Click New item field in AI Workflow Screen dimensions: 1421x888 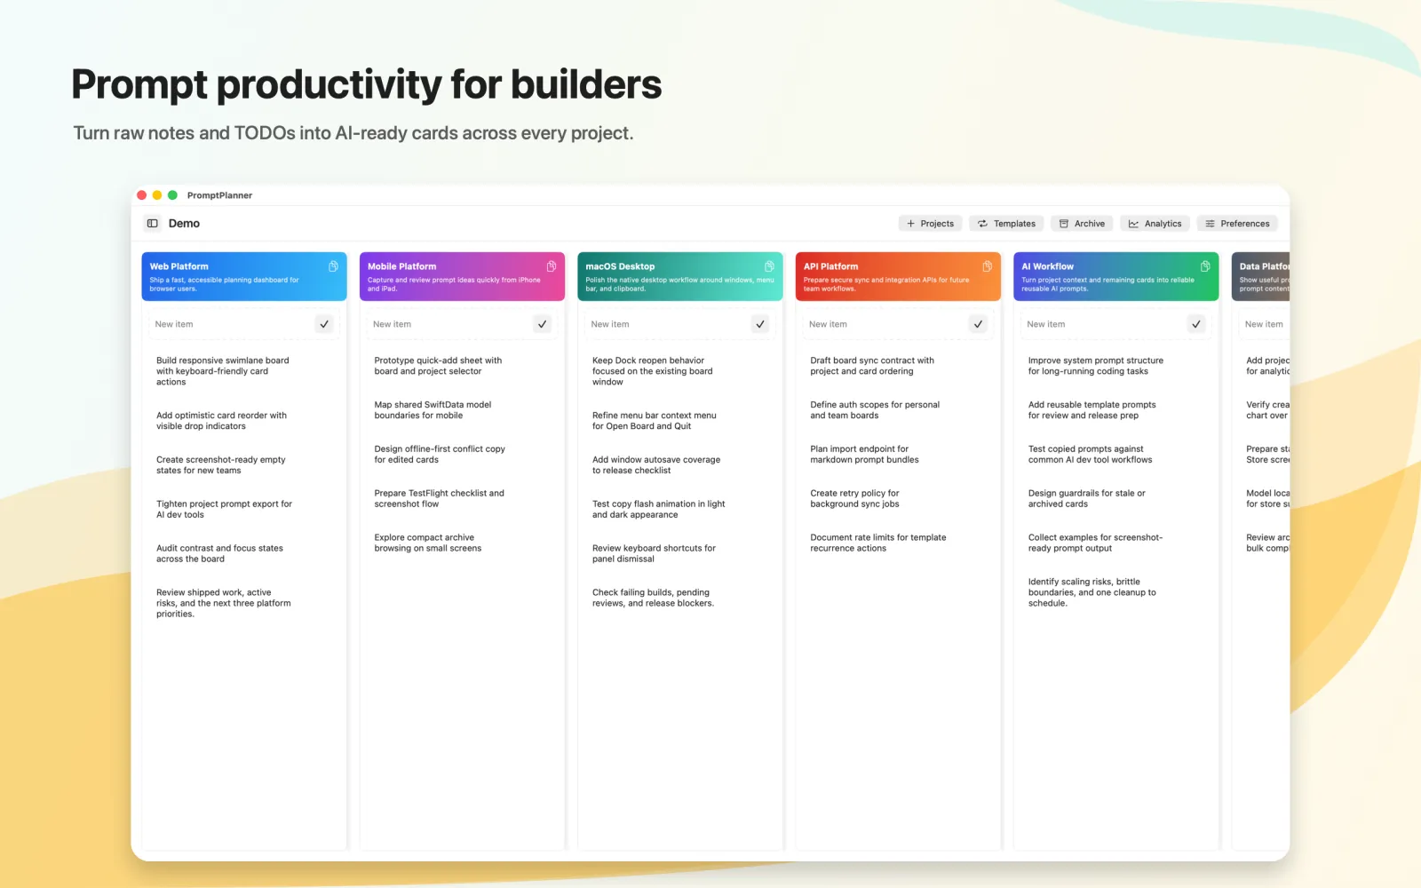[1103, 324]
